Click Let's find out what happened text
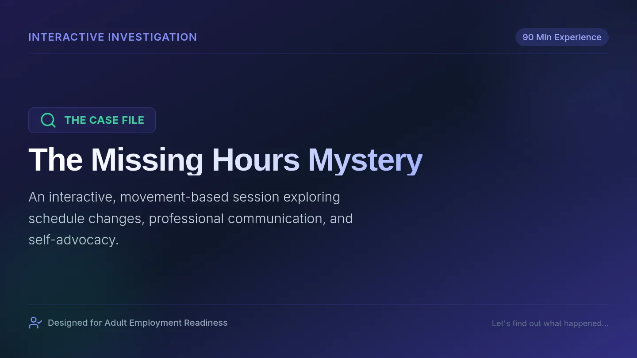This screenshot has width=637, height=358. click(550, 324)
